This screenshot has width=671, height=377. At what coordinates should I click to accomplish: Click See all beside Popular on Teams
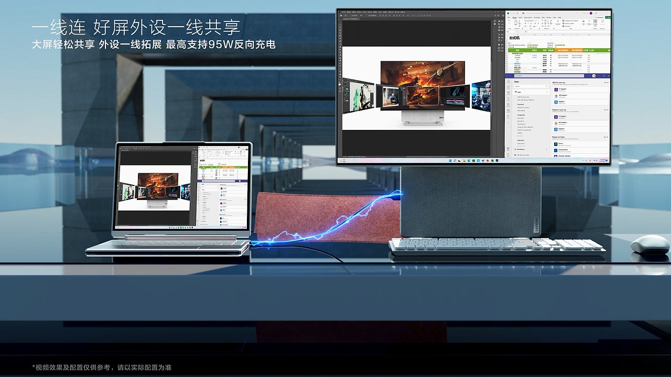tap(606, 137)
